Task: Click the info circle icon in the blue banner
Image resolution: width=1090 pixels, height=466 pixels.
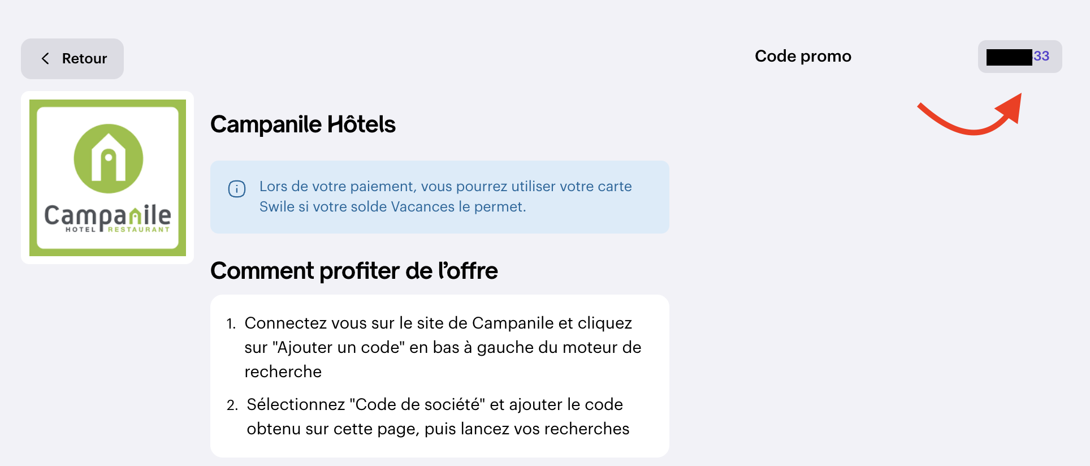Action: 236,189
